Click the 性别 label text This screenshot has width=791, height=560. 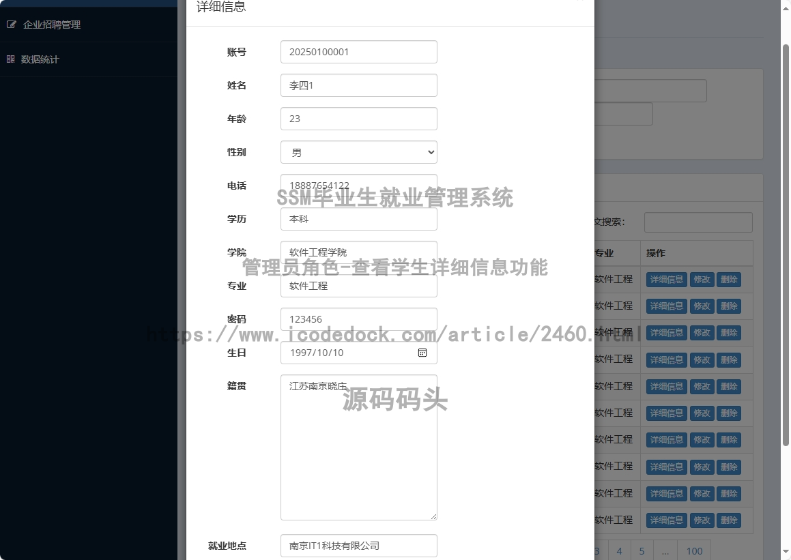point(237,152)
